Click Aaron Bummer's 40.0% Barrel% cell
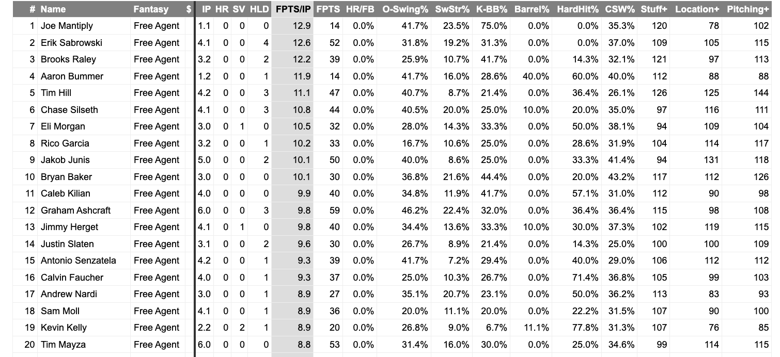The height and width of the screenshot is (357, 780). pyautogui.click(x=535, y=76)
